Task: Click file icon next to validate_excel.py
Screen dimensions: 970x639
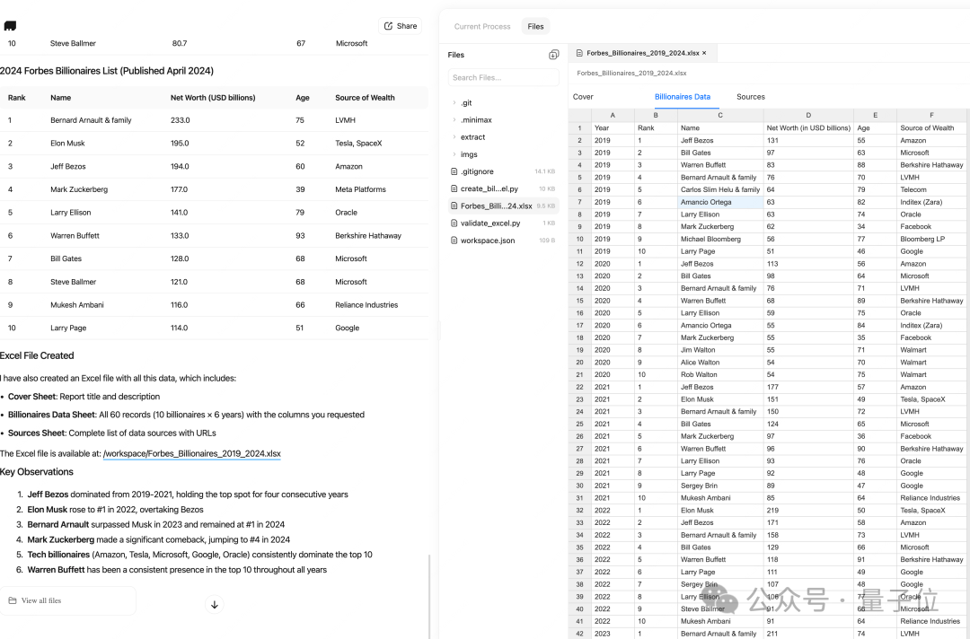Action: 454,223
